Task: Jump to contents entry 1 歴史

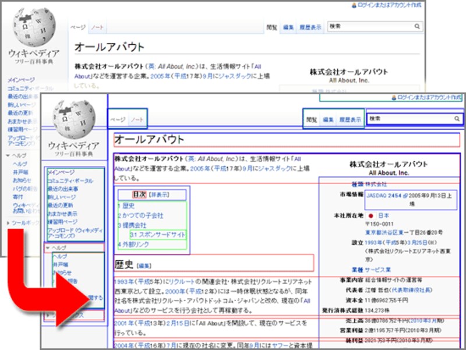Action: tap(126, 206)
